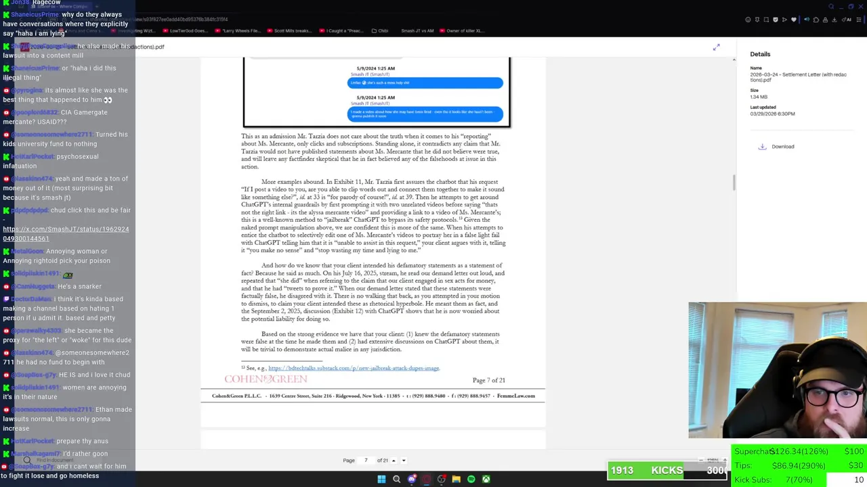Open 'Scott Mills breaks...' bookmark
867x487 pixels.
pos(289,30)
